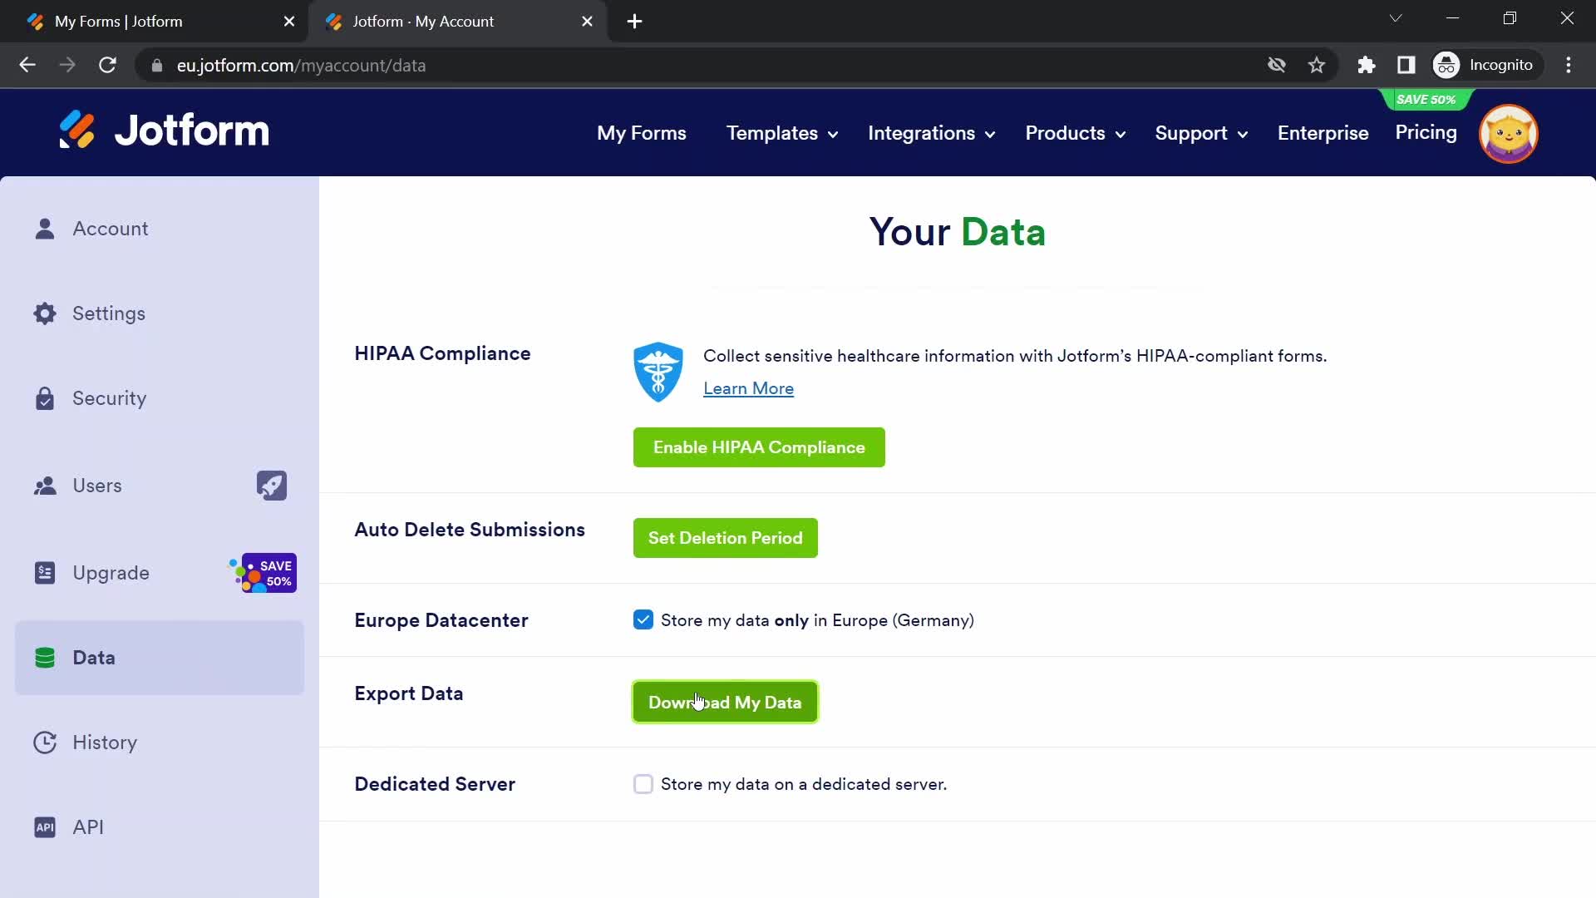Image resolution: width=1596 pixels, height=898 pixels.
Task: Open the Data management panel
Action: point(93,658)
